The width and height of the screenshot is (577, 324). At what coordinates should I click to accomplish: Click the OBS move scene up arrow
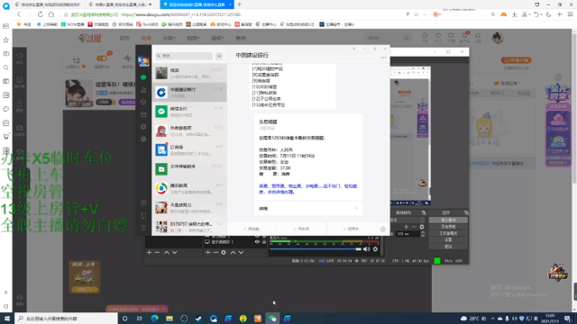(167, 252)
